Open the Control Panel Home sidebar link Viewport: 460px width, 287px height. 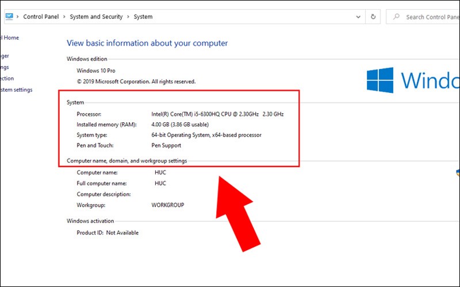[9, 38]
